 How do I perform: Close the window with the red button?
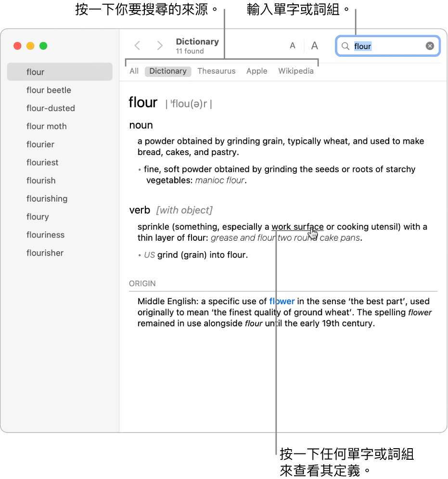(x=17, y=46)
